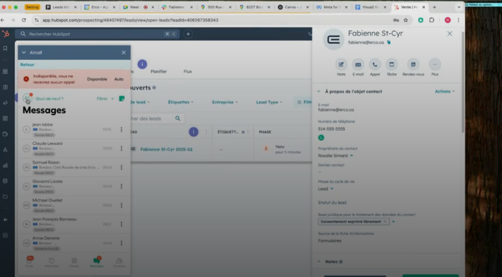This screenshot has width=502, height=277.
Task: Click the Aircall user avatar status icon
Action: [x=27, y=98]
